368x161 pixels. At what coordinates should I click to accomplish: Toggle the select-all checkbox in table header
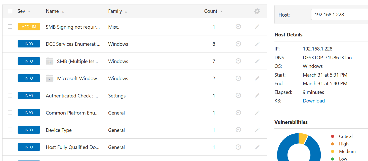[10, 11]
